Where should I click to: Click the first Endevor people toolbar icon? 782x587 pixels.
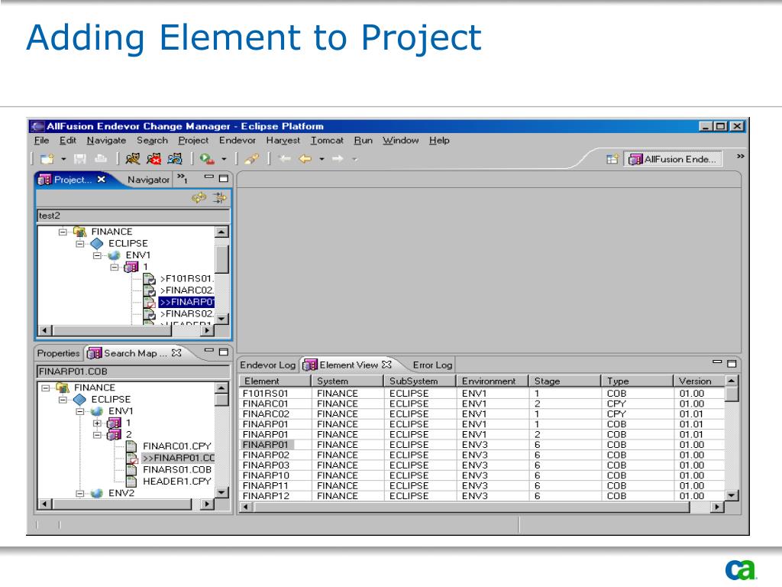click(133, 159)
